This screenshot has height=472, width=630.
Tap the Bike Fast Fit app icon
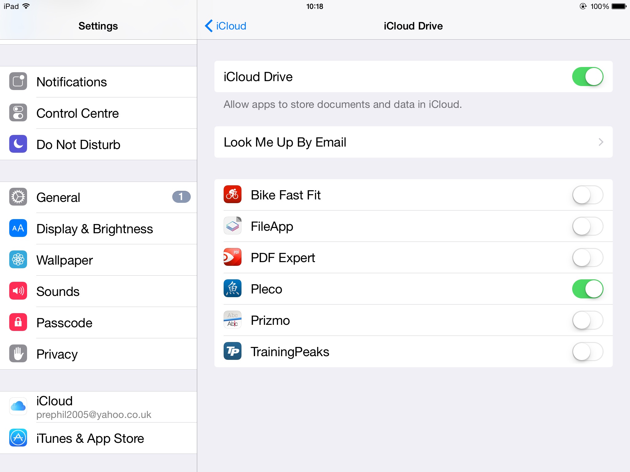tap(233, 195)
